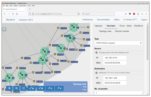Open the Gremlin console tab

122,31
